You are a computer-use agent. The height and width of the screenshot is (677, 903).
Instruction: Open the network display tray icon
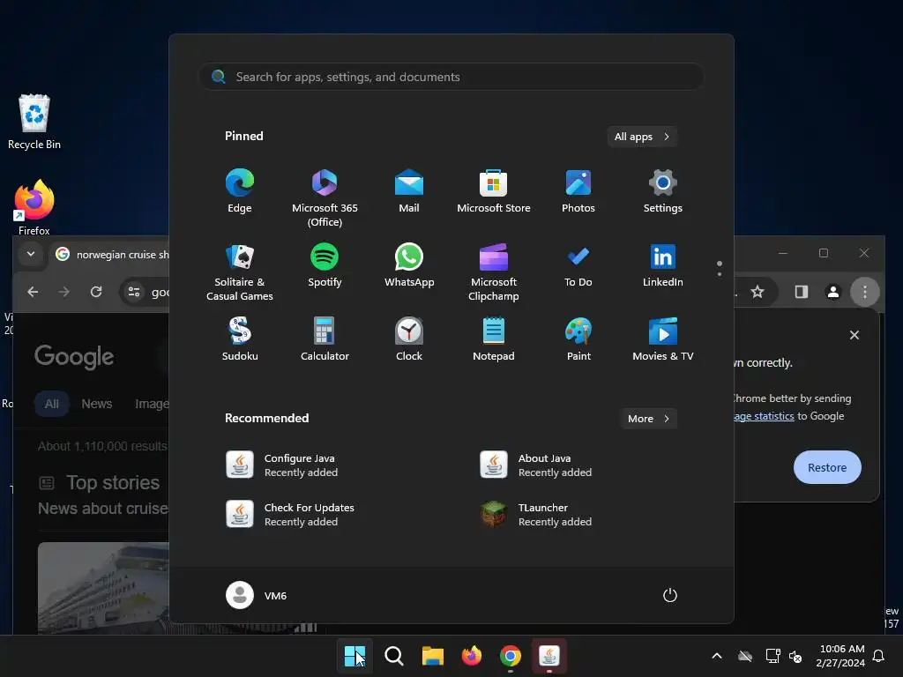pyautogui.click(x=772, y=656)
